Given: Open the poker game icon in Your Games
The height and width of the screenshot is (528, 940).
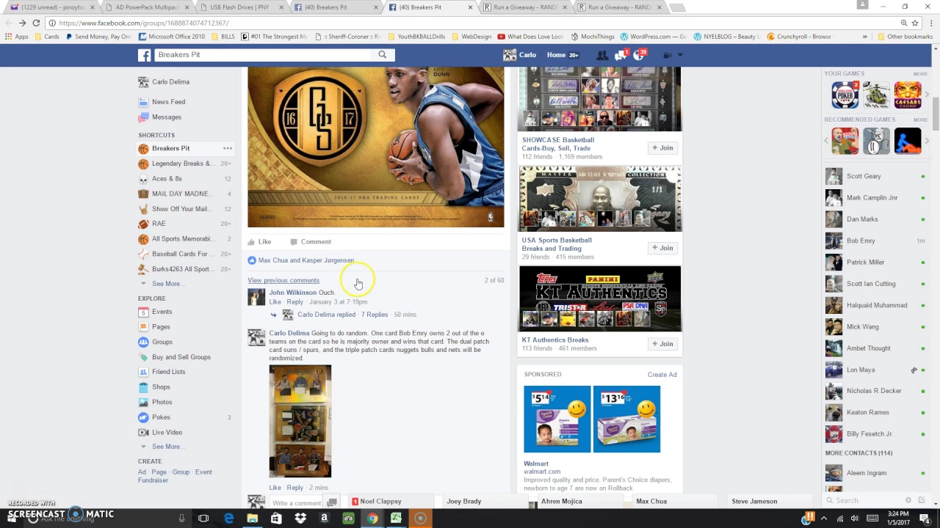Looking at the screenshot, I should click(x=845, y=95).
